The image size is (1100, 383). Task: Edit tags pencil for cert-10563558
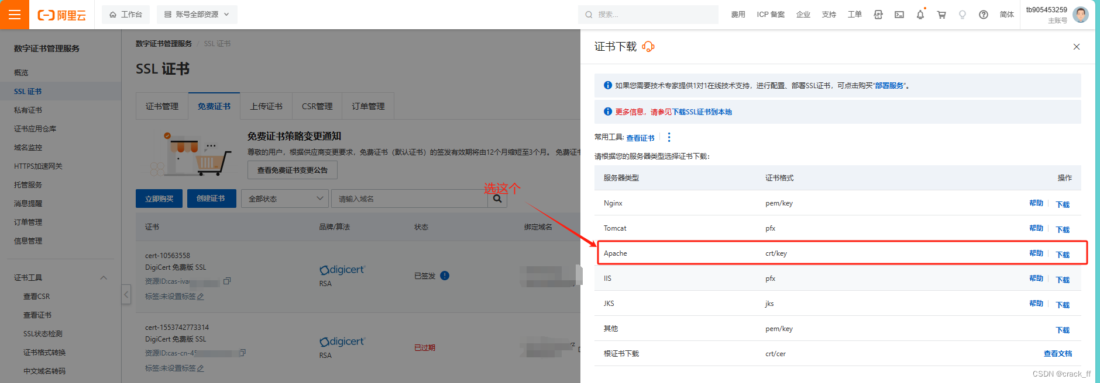coord(201,297)
